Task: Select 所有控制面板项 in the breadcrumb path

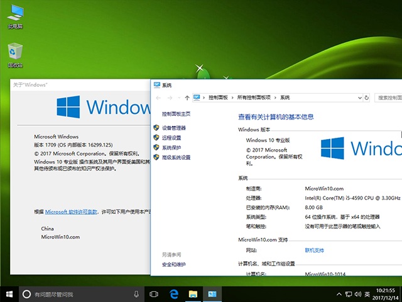Action: (254, 98)
